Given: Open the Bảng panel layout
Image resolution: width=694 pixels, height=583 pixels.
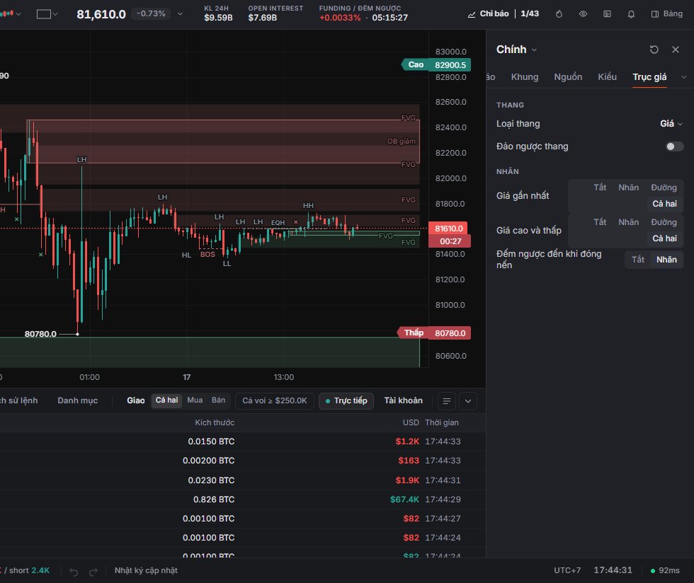Looking at the screenshot, I should coord(667,14).
